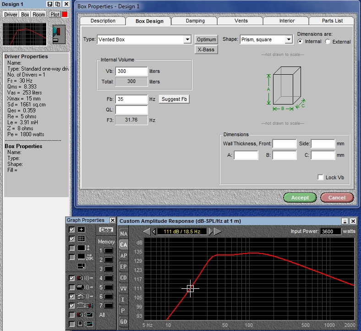Open the mini response graph thumbnail
Screen dimensions: 361x331
(x=25, y=34)
